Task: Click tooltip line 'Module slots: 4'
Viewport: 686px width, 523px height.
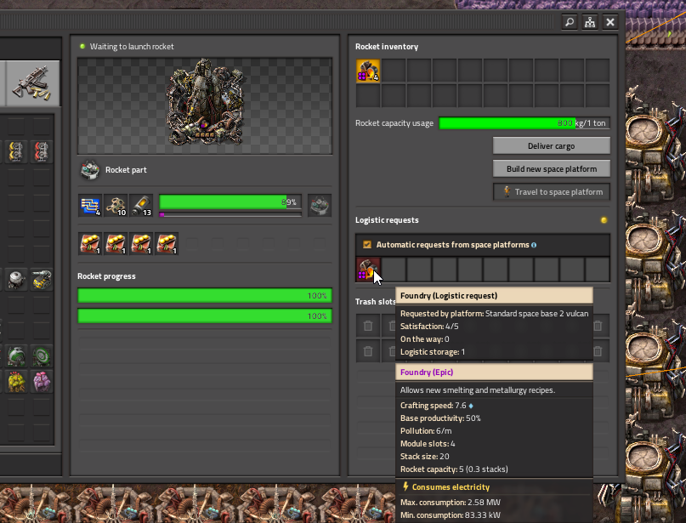Action: click(x=428, y=444)
